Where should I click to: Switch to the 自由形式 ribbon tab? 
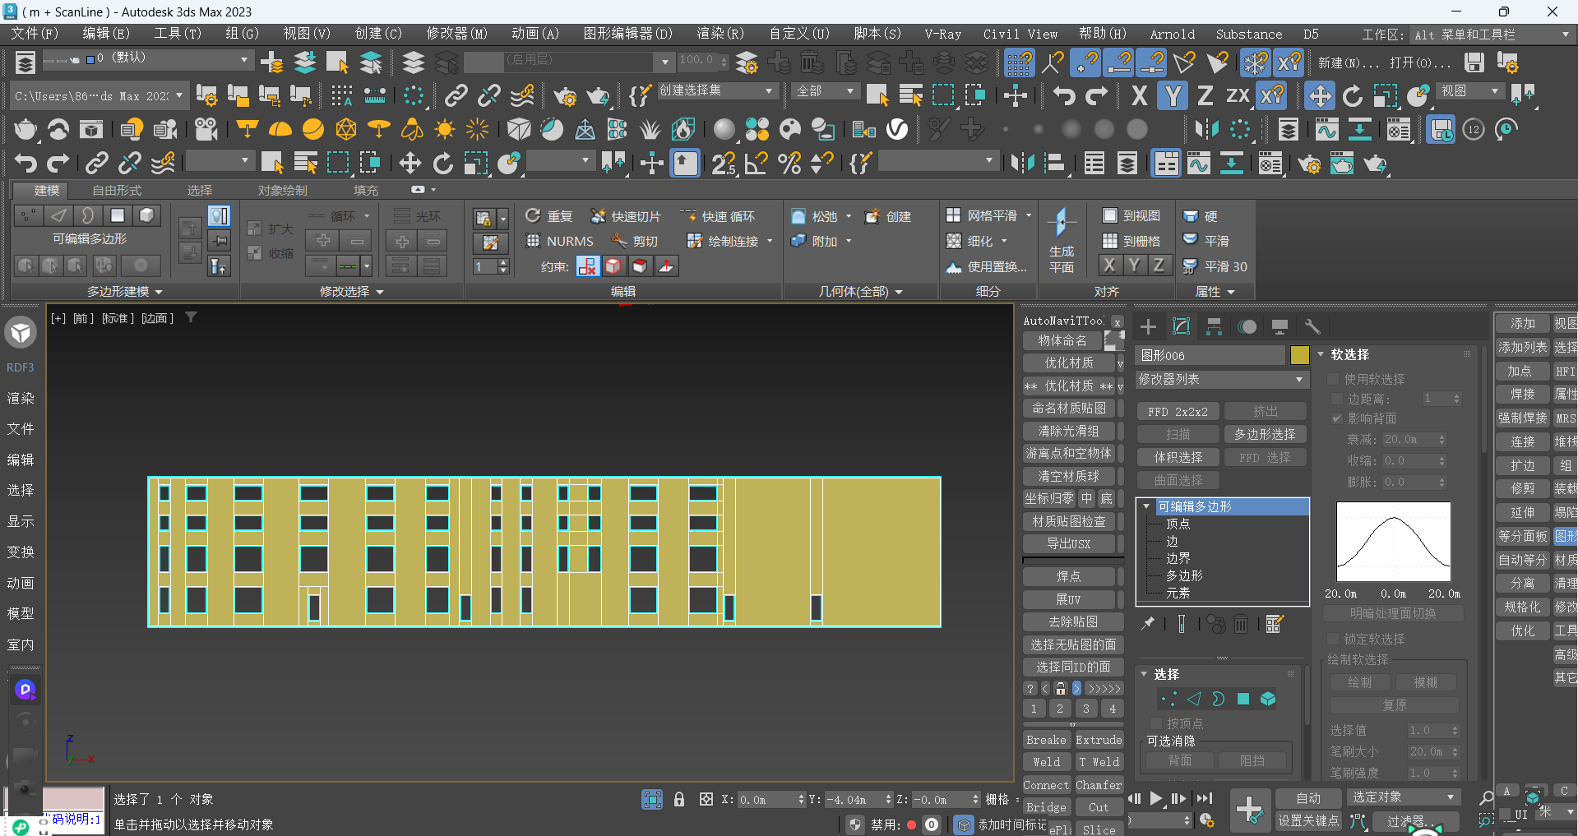117,190
